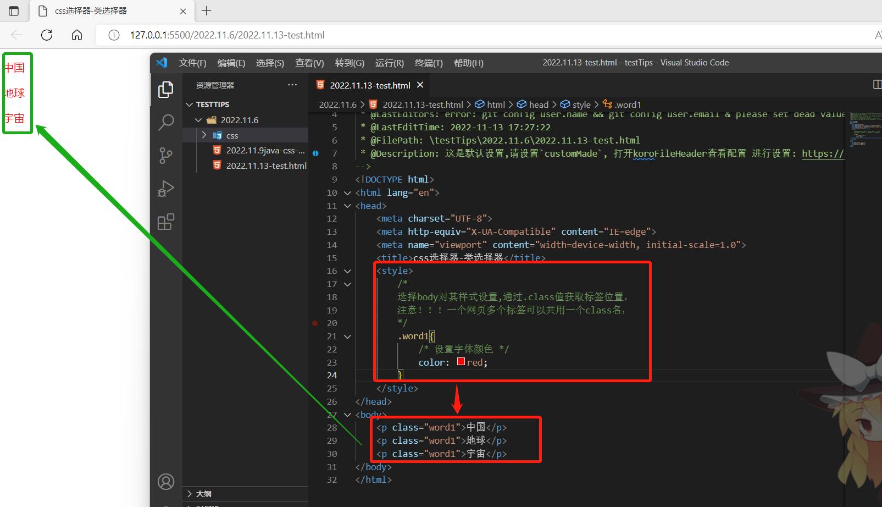882x507 pixels.
Task: Go to the browser home page
Action: click(77, 35)
